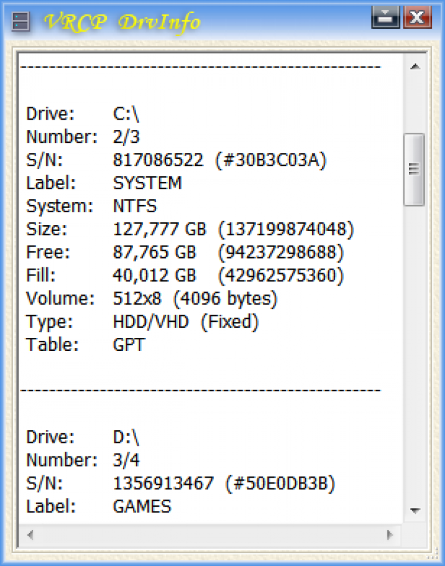
Task: Click the Volume value 512x8
Action: (138, 299)
